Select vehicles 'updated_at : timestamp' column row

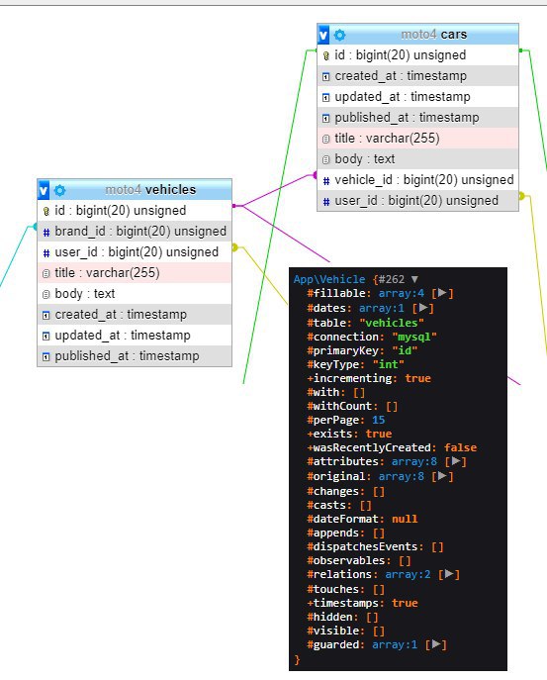[x=135, y=336]
